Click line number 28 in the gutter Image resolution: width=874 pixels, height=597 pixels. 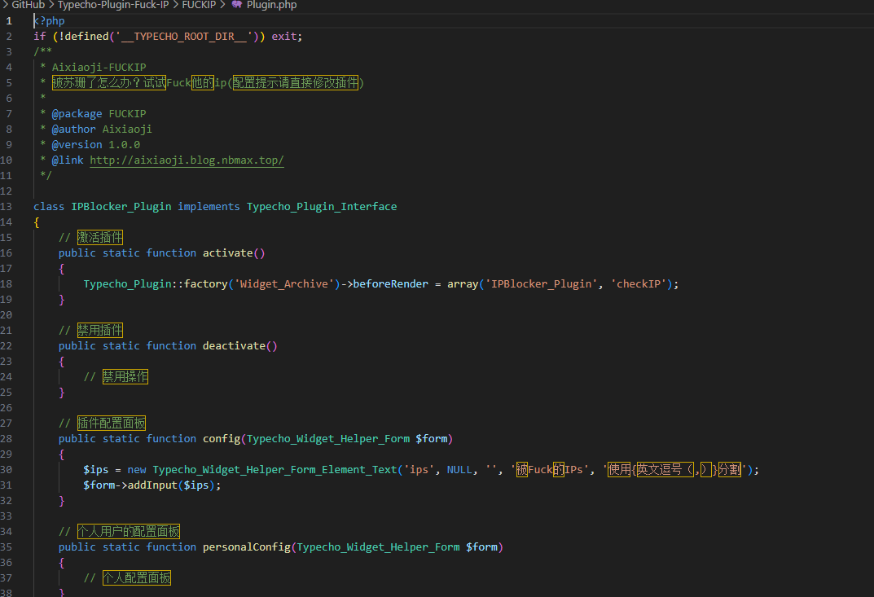tap(7, 439)
